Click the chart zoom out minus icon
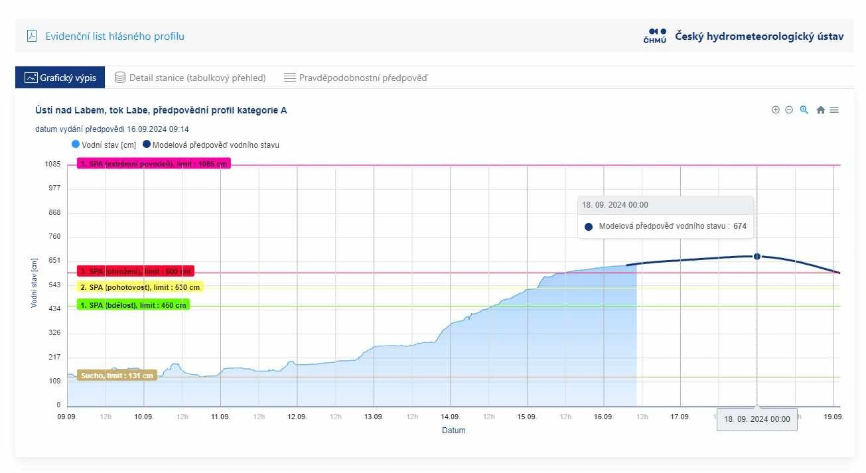The height and width of the screenshot is (473, 866). click(789, 110)
